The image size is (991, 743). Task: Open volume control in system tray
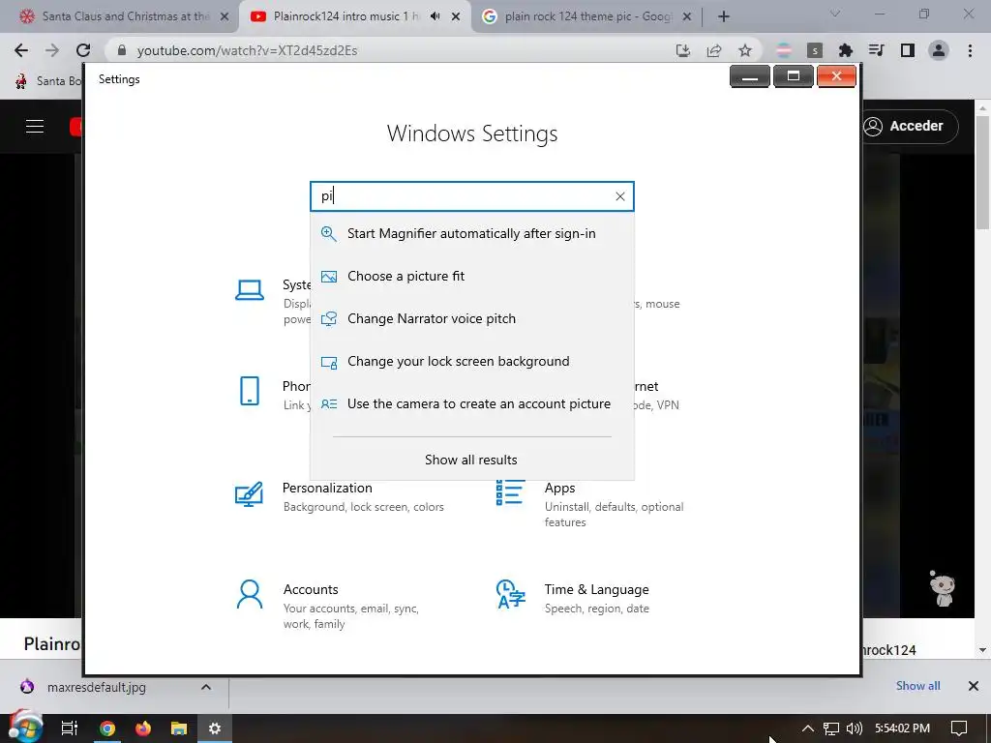(855, 728)
